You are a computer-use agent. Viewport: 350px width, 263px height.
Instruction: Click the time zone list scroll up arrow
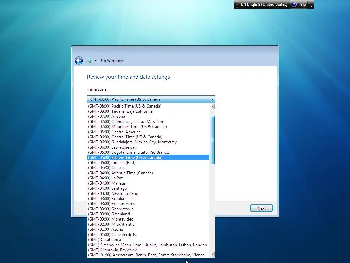[x=212, y=107]
